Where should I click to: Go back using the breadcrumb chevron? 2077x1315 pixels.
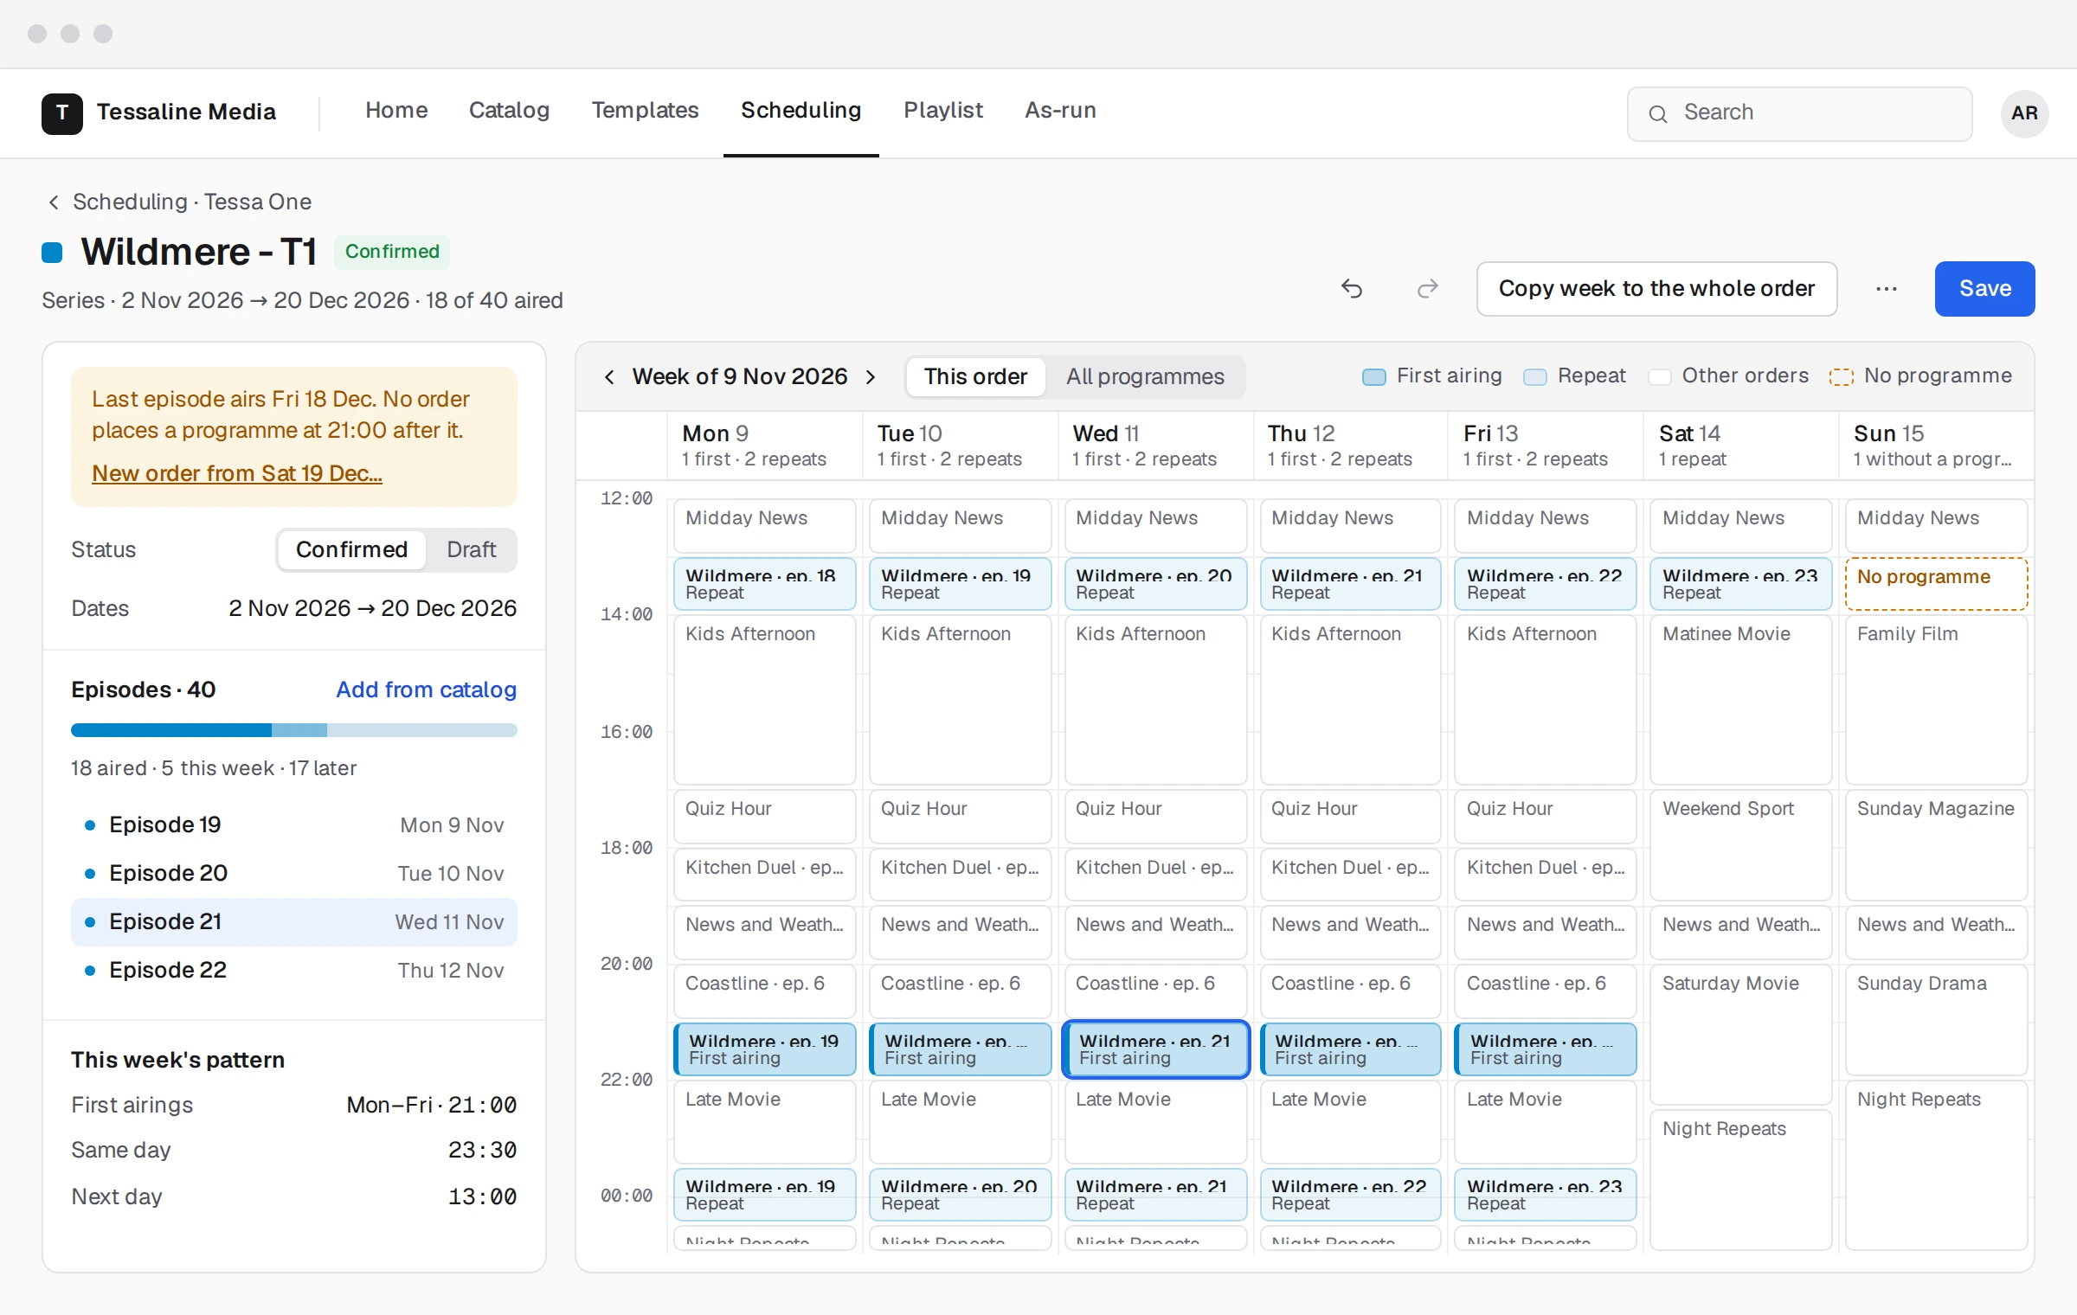point(54,202)
